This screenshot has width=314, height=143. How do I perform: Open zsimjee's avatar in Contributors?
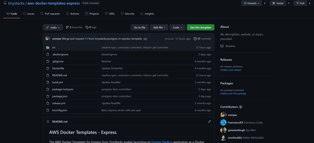[x=223, y=115]
